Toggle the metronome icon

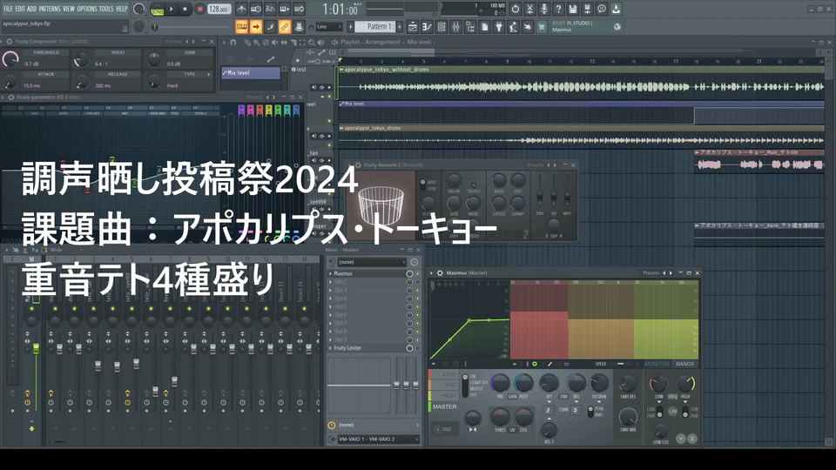241,9
